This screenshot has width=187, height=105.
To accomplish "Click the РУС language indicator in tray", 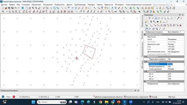I will [x=158, y=102].
